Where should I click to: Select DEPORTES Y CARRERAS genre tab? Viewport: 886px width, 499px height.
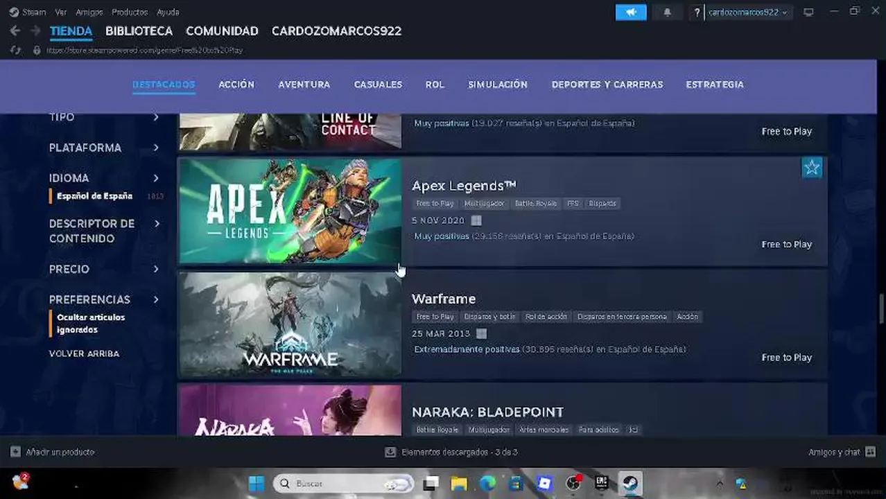coord(607,85)
